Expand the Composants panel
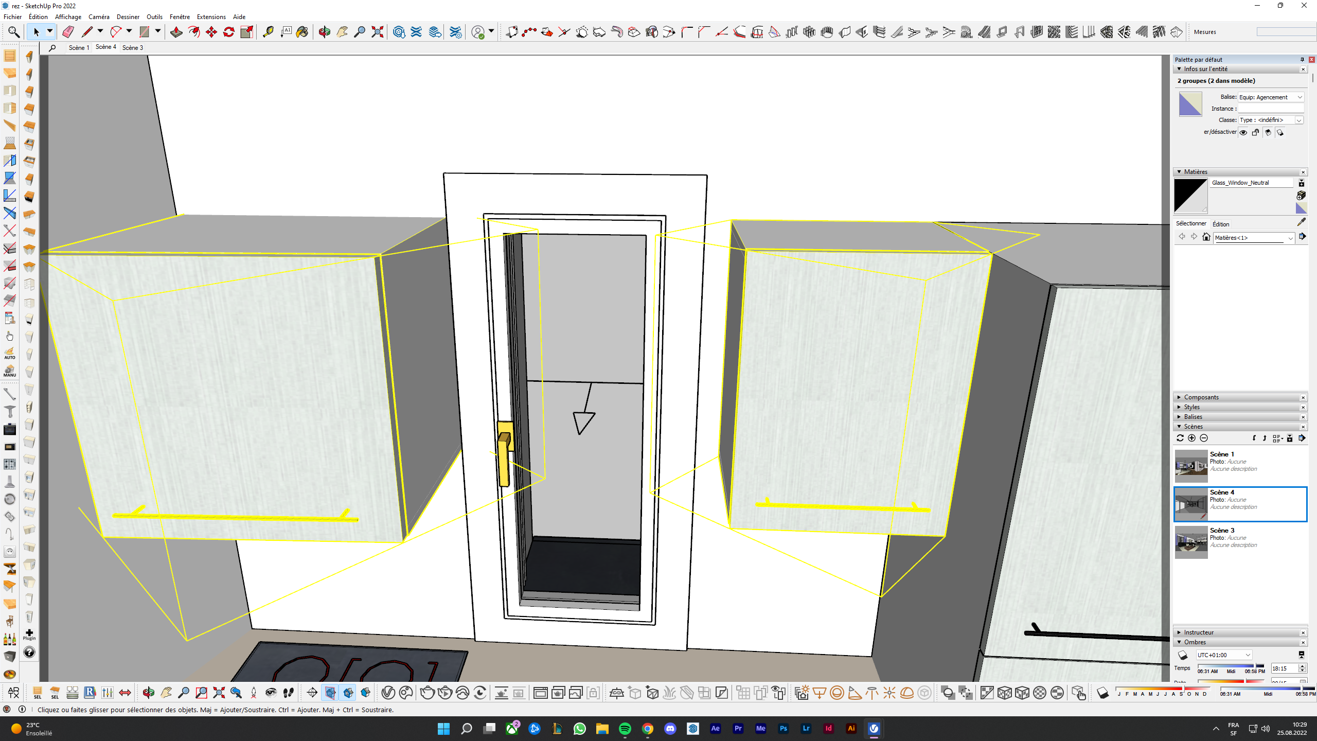Viewport: 1317px width, 741px height. 1240,397
